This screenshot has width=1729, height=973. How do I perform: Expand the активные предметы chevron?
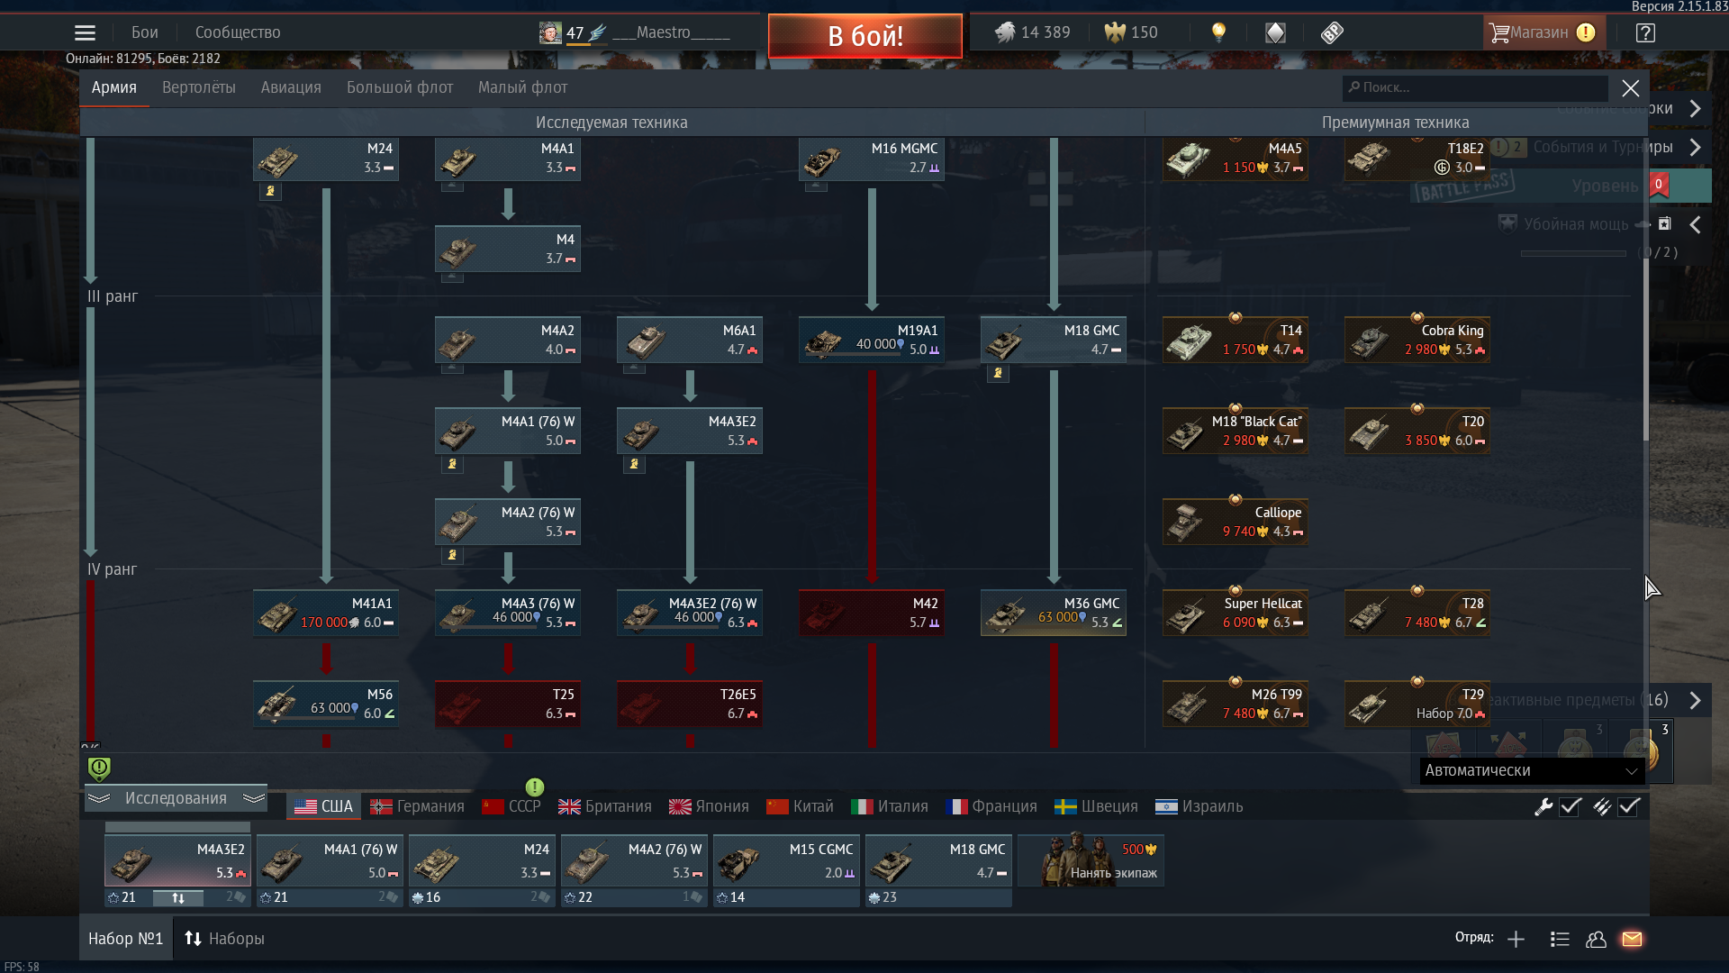(x=1695, y=700)
